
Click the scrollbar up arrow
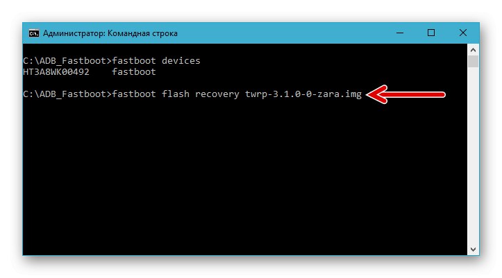tap(473, 50)
